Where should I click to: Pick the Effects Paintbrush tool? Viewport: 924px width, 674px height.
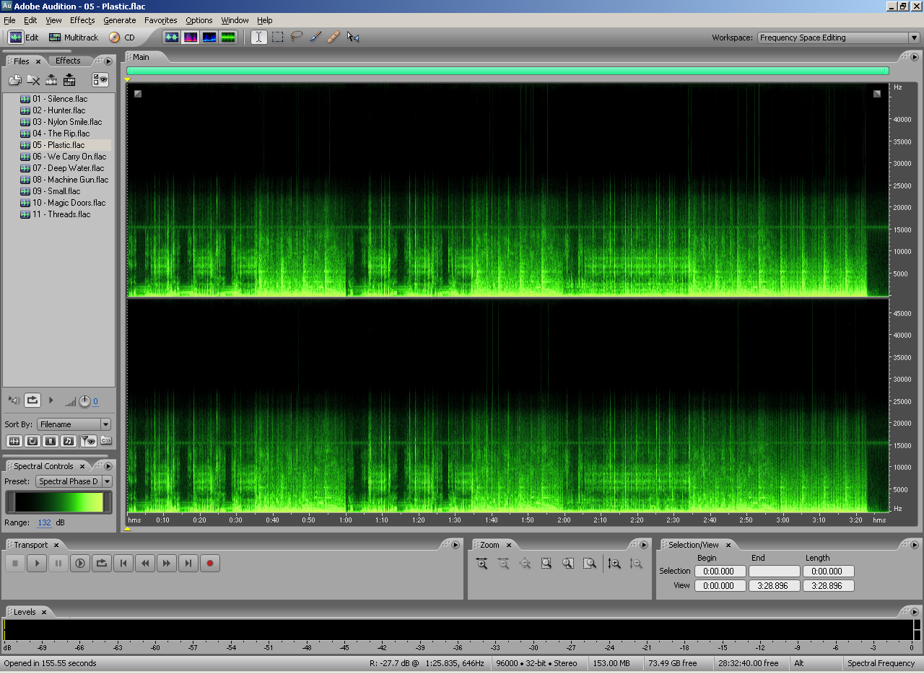click(315, 37)
